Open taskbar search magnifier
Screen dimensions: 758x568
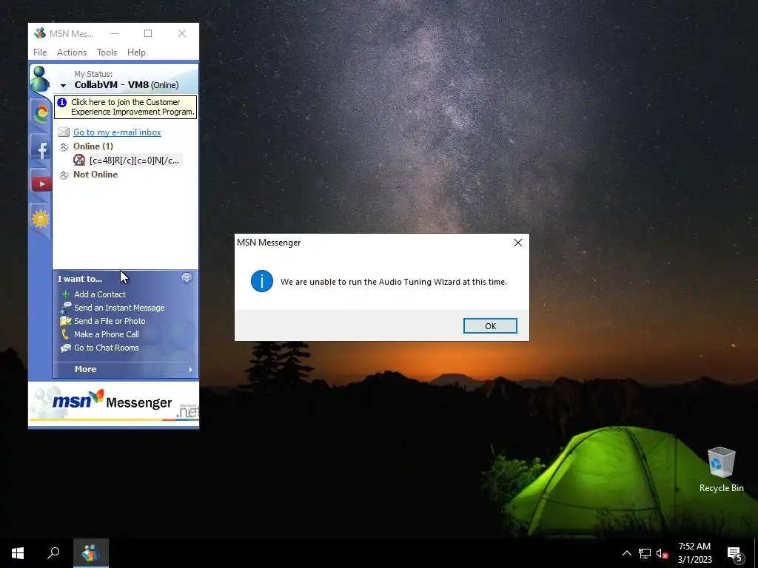pos(53,552)
